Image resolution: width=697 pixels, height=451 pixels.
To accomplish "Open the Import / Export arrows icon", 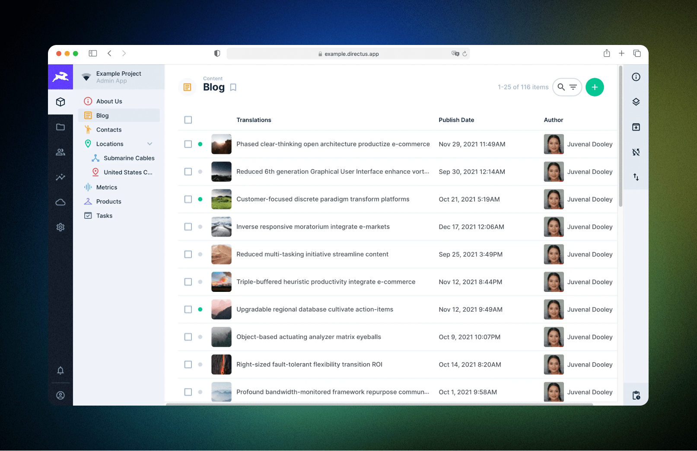I will point(636,177).
